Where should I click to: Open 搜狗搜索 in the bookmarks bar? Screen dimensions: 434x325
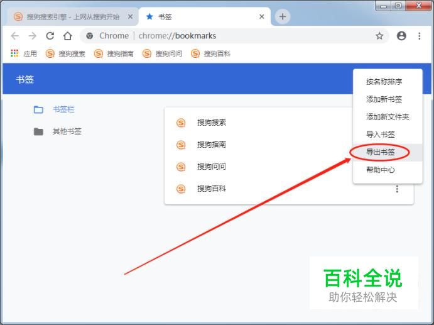[65, 53]
